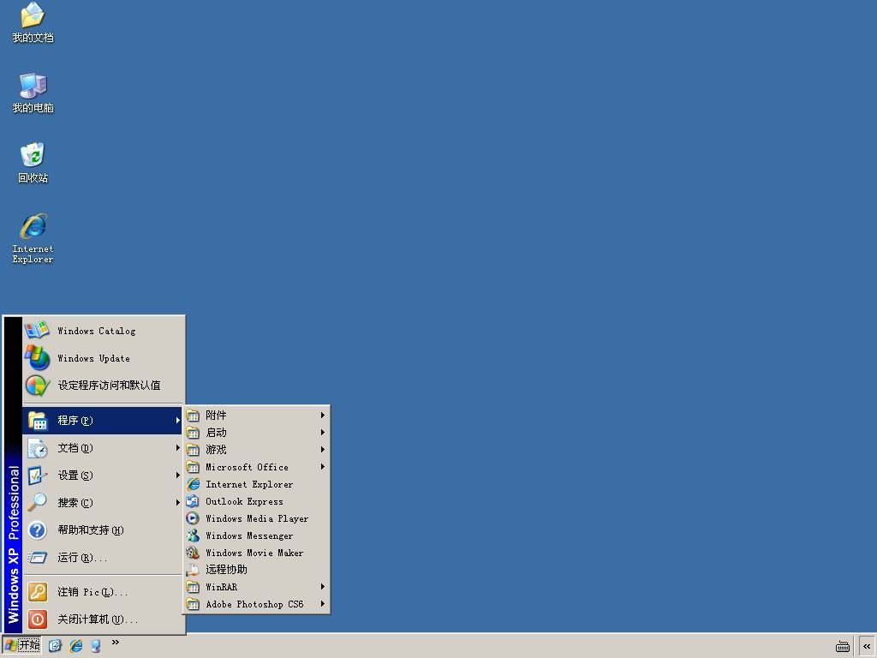This screenshot has height=658, width=877.
Task: Open the 程序(P) menu item
Action: (x=103, y=420)
